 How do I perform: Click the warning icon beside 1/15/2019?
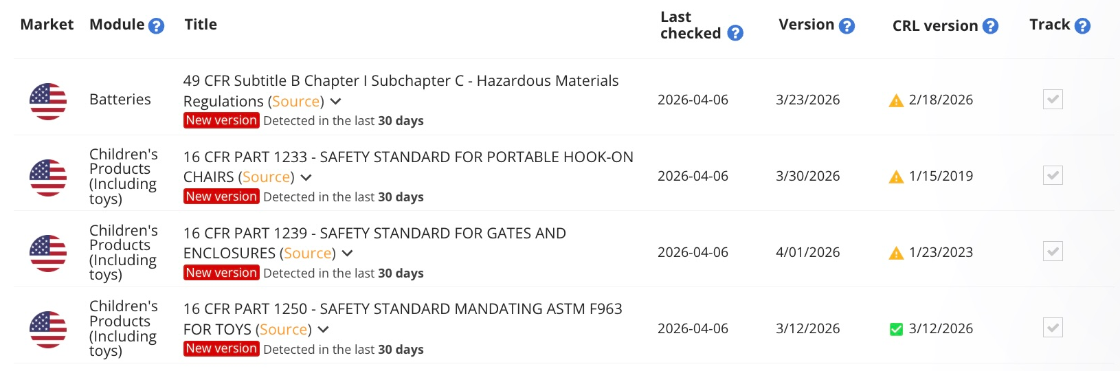pyautogui.click(x=896, y=177)
